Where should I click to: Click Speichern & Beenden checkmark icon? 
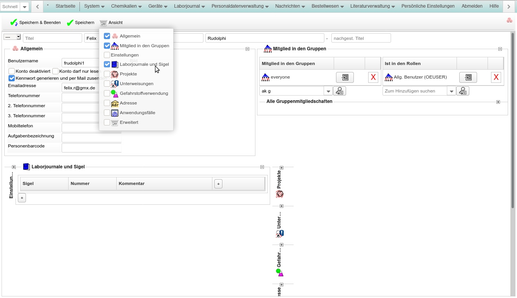tap(14, 23)
